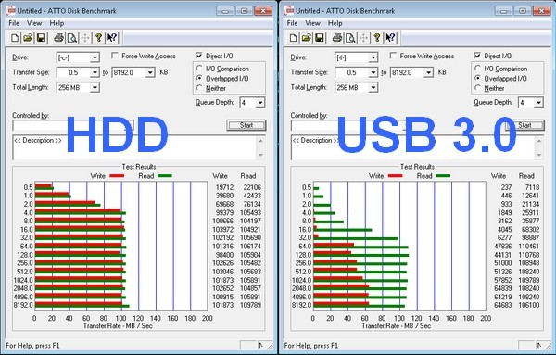The image size is (556, 355).
Task: Open Help menu in right window
Action: [x=335, y=23]
